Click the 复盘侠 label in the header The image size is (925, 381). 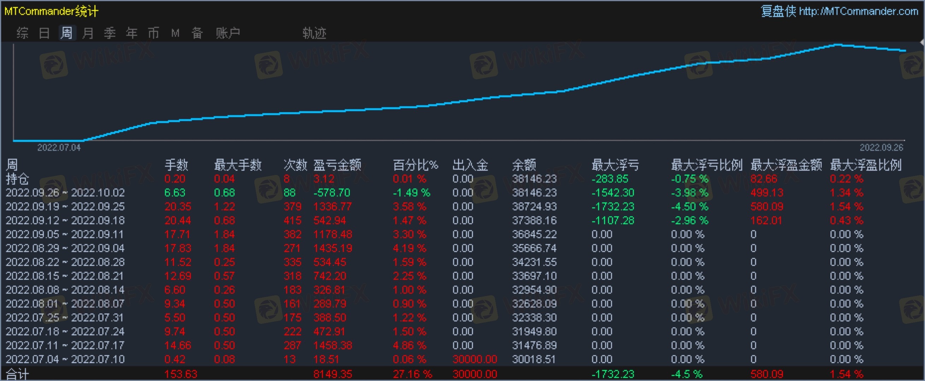[778, 12]
